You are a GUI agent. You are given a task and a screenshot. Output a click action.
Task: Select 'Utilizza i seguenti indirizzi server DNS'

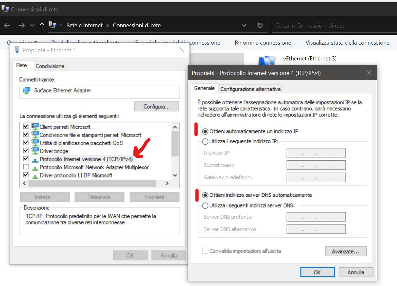pos(205,205)
